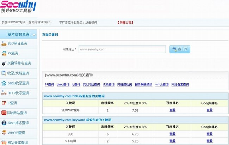Image resolution: width=229 pixels, height=145 pixels.
Task: View 百度排名 for SEO培训
Action: [172, 141]
